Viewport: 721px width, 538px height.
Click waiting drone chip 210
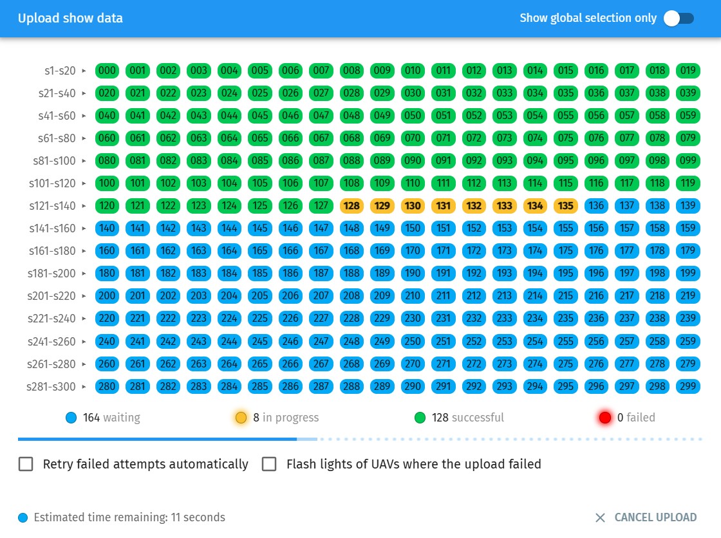click(413, 296)
